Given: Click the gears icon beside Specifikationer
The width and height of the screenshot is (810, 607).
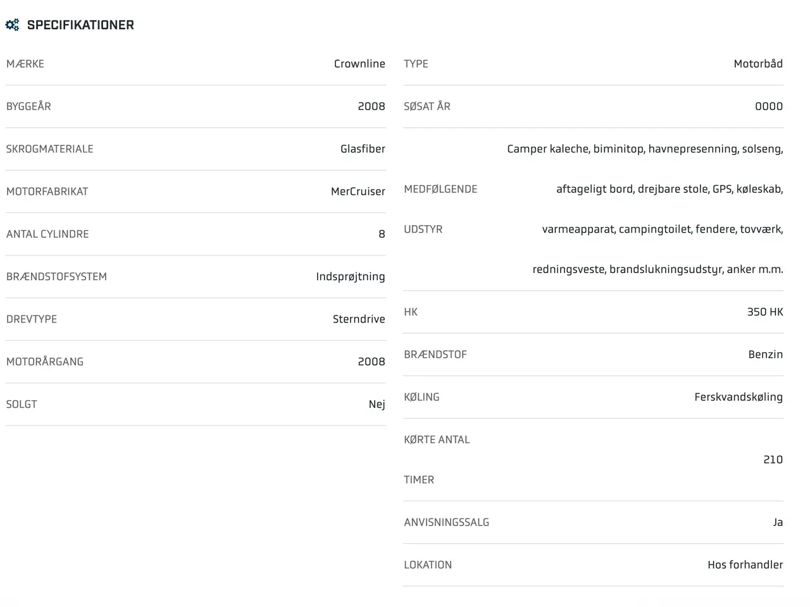Looking at the screenshot, I should 12,25.
